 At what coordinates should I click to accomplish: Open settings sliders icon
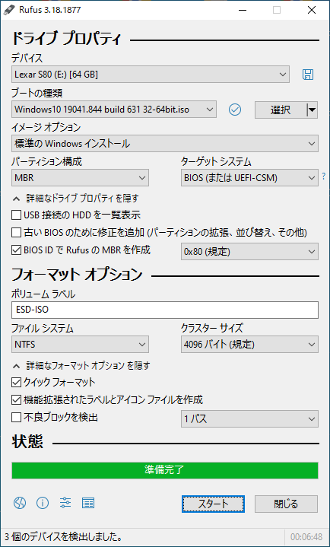(x=65, y=503)
